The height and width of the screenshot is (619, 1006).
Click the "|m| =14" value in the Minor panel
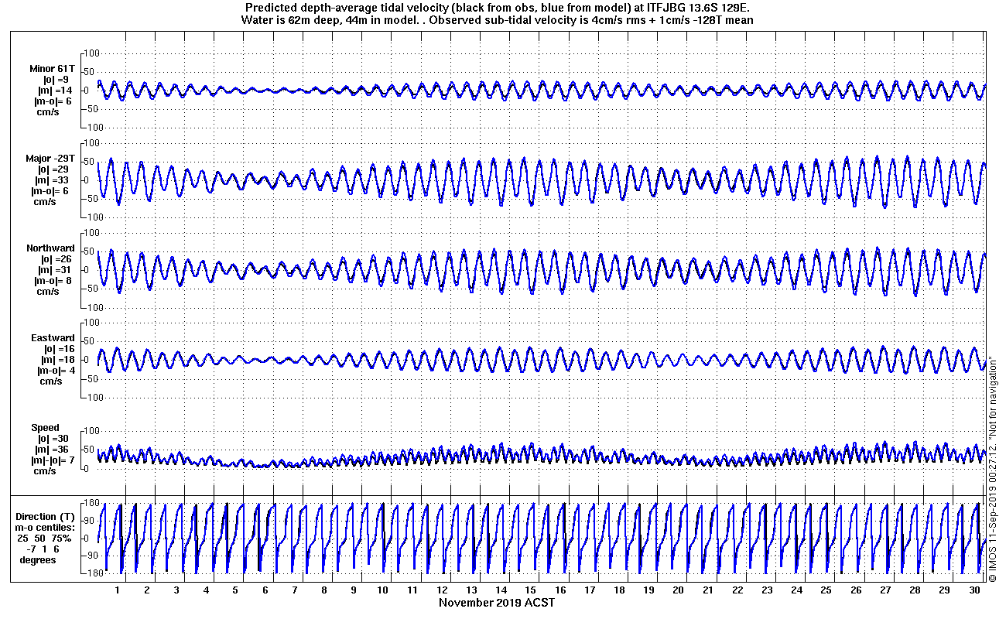[55, 91]
